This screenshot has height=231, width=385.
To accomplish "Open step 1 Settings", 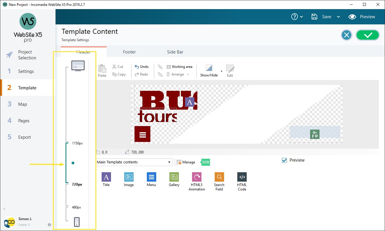I will point(28,71).
